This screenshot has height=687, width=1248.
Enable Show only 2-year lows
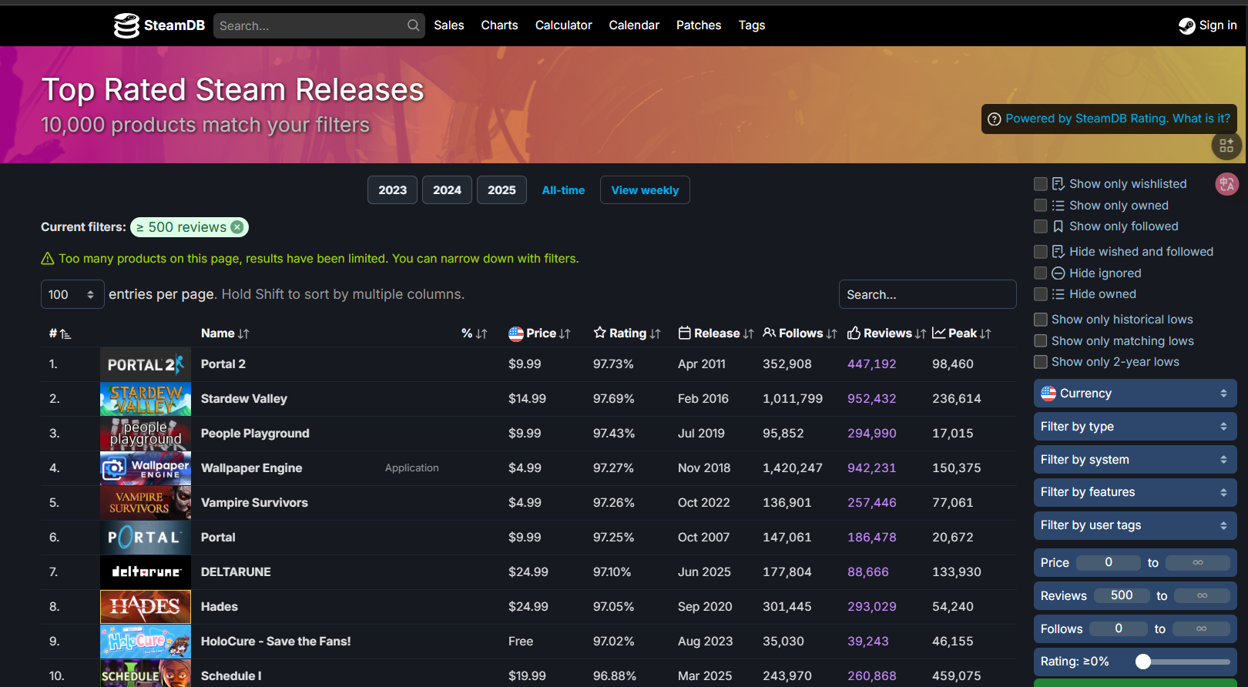pos(1040,362)
